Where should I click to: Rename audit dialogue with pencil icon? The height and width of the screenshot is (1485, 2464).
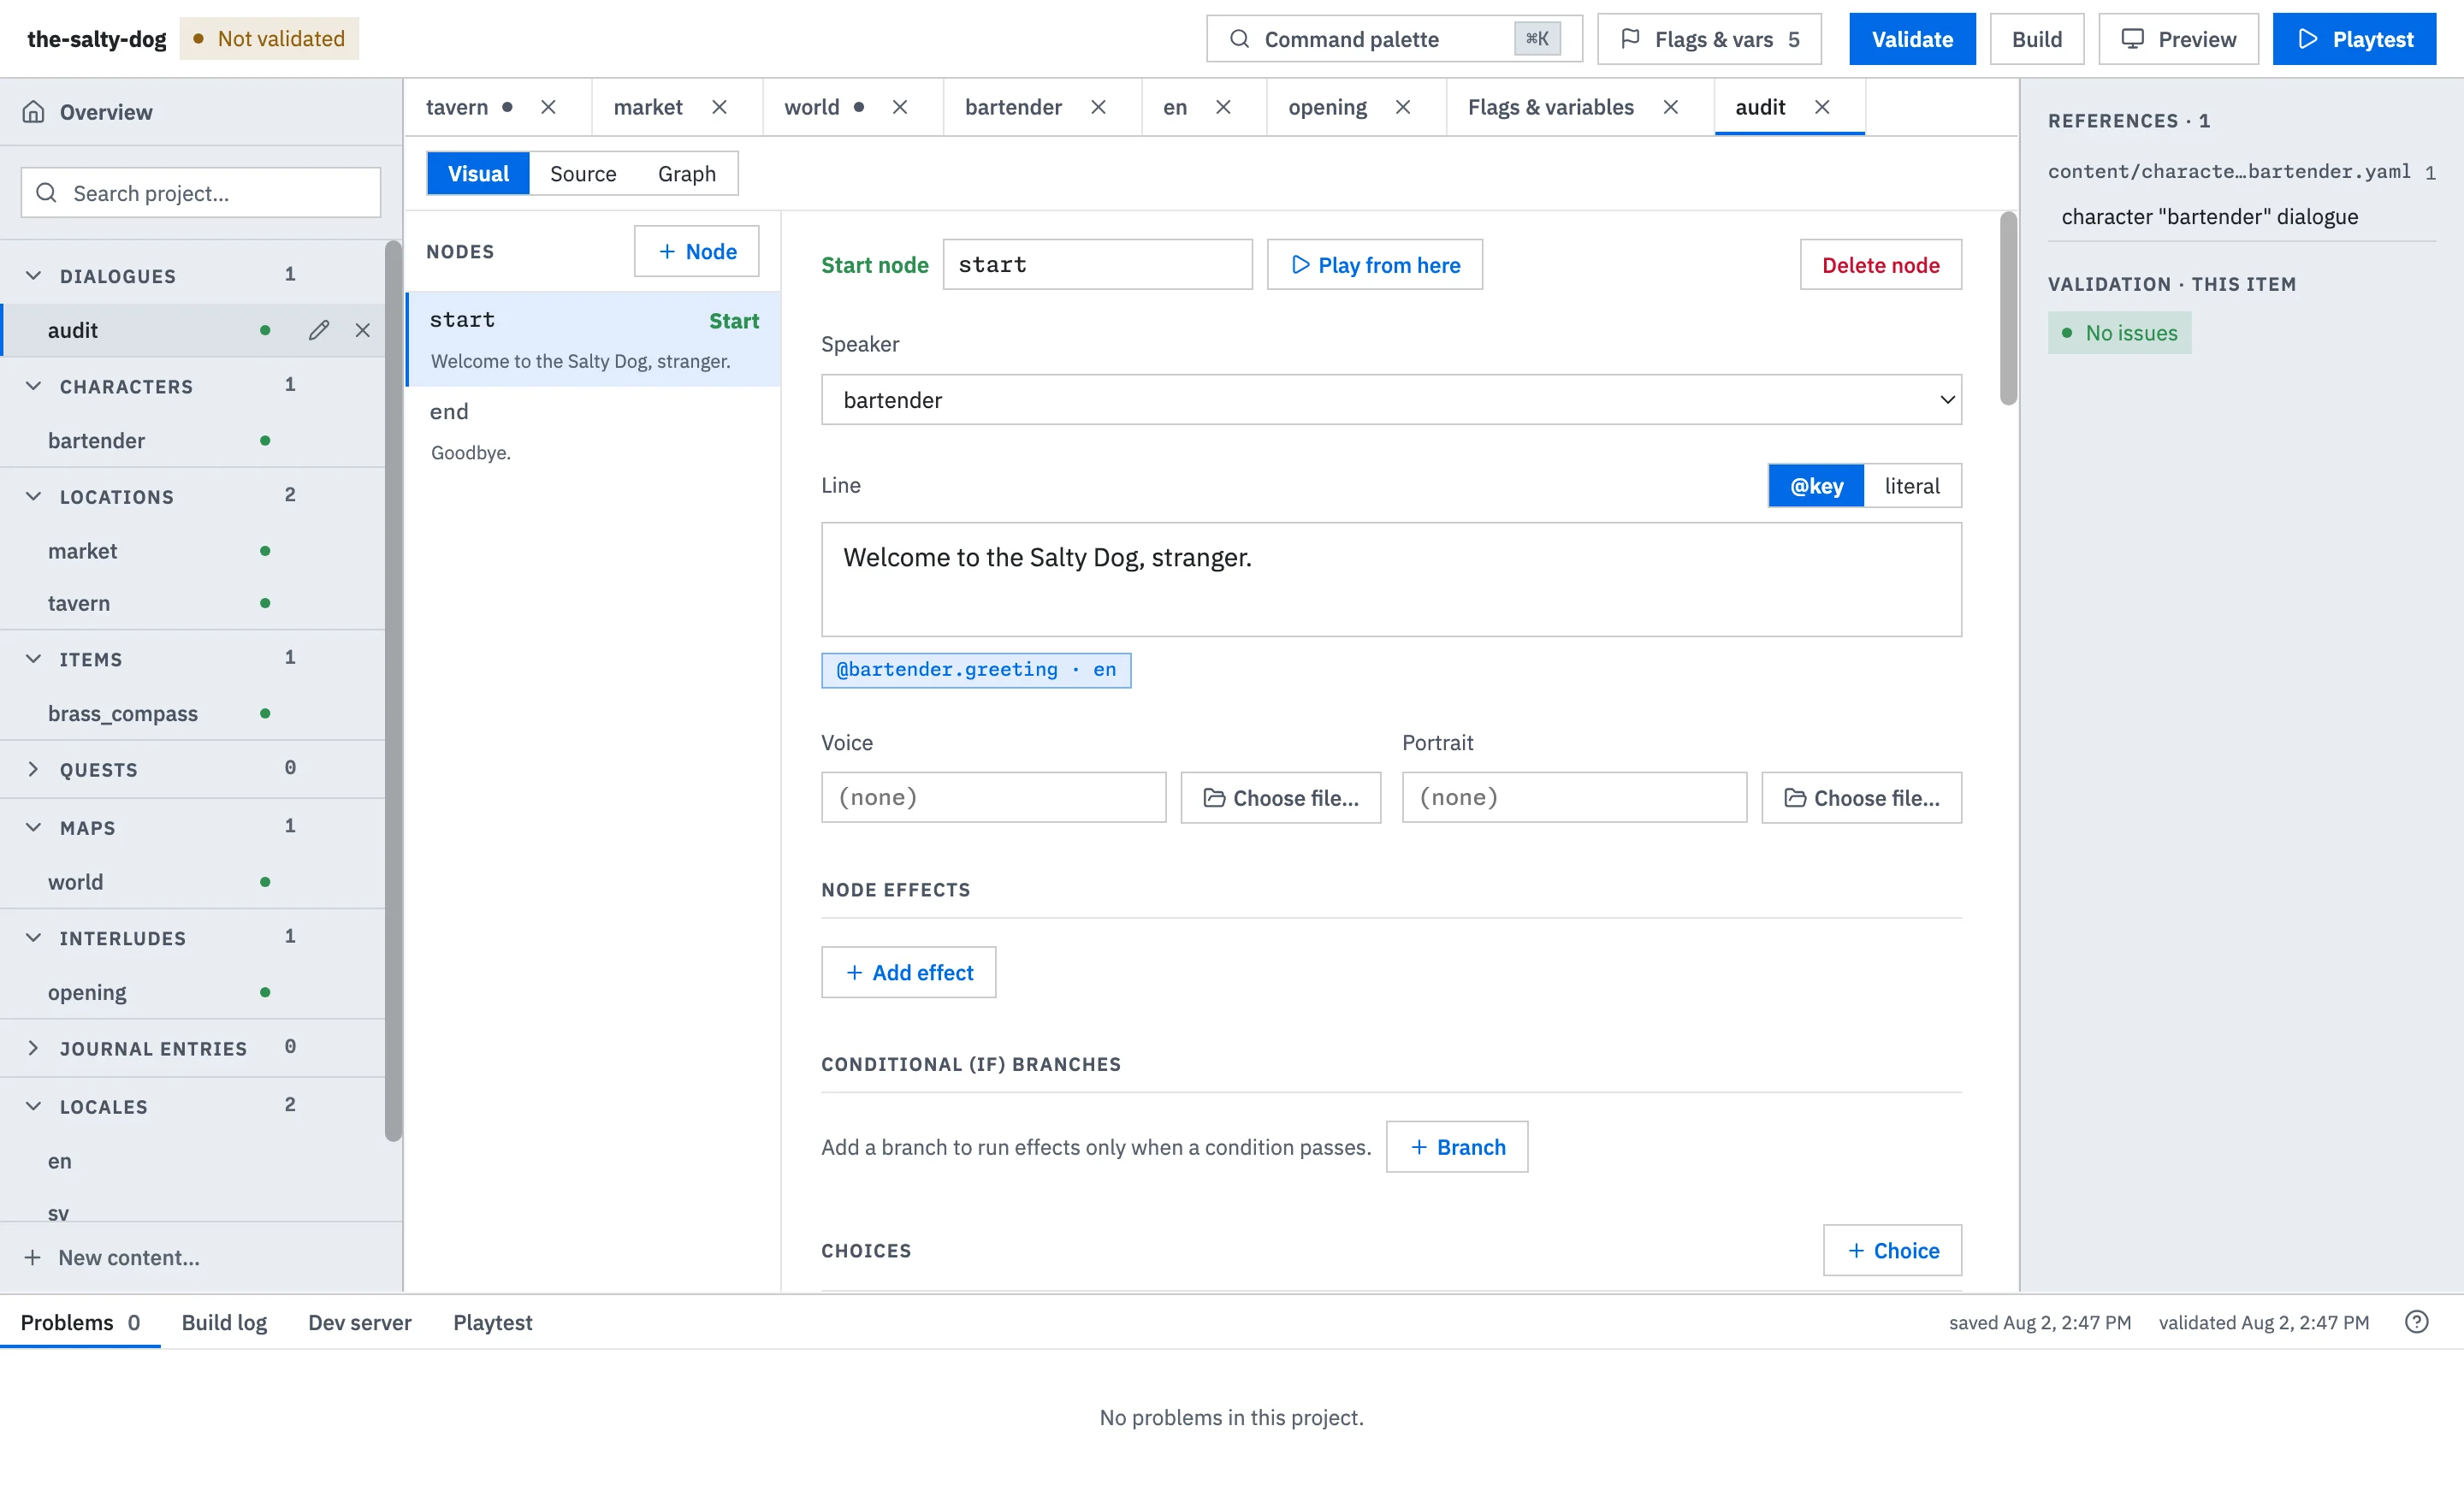point(319,330)
